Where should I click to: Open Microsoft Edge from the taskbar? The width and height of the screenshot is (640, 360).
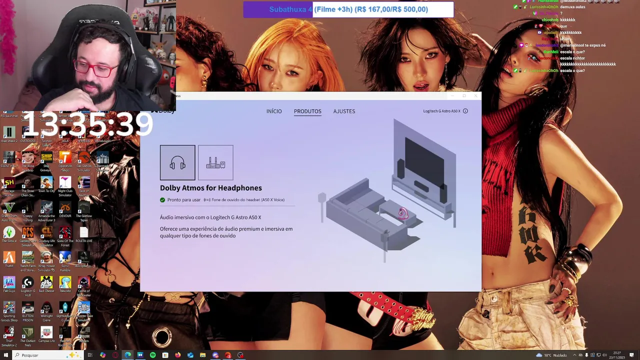[127, 355]
